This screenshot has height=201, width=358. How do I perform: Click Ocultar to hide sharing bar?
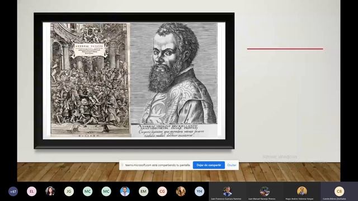point(232,165)
